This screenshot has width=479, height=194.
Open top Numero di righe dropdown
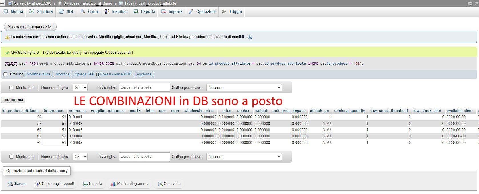(x=80, y=88)
